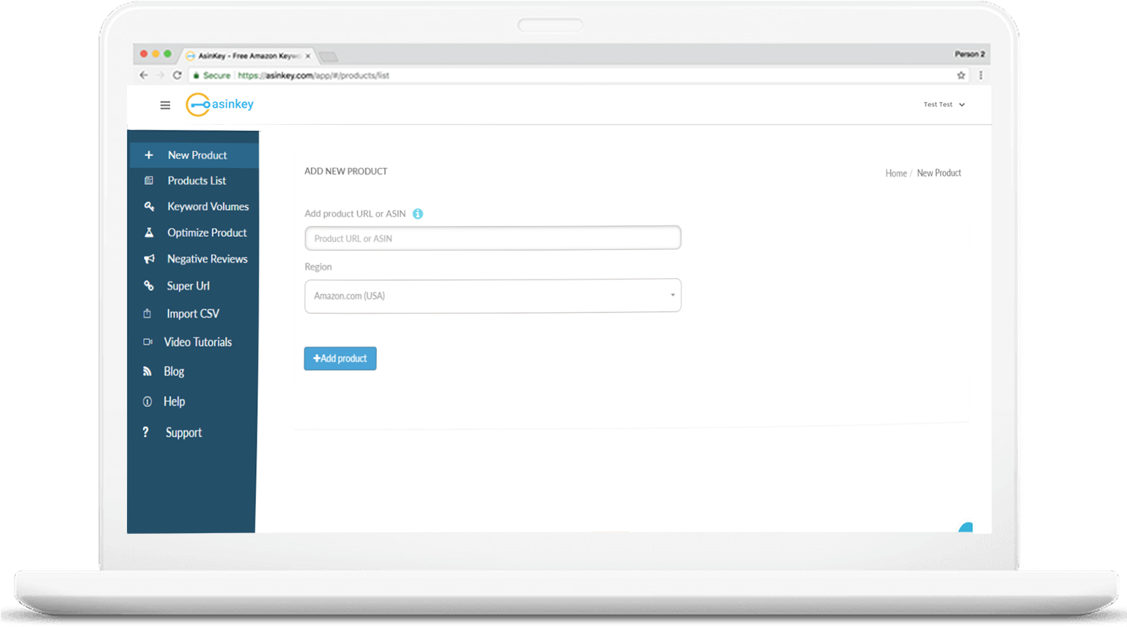This screenshot has height=627, width=1127.
Task: Follow the Home breadcrumb link
Action: click(x=895, y=174)
